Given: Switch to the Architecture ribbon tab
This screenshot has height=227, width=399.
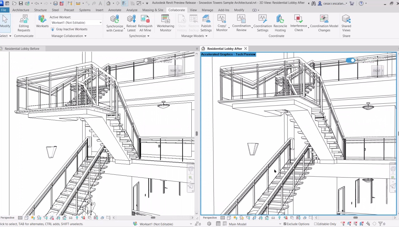Looking at the screenshot, I should pyautogui.click(x=21, y=10).
